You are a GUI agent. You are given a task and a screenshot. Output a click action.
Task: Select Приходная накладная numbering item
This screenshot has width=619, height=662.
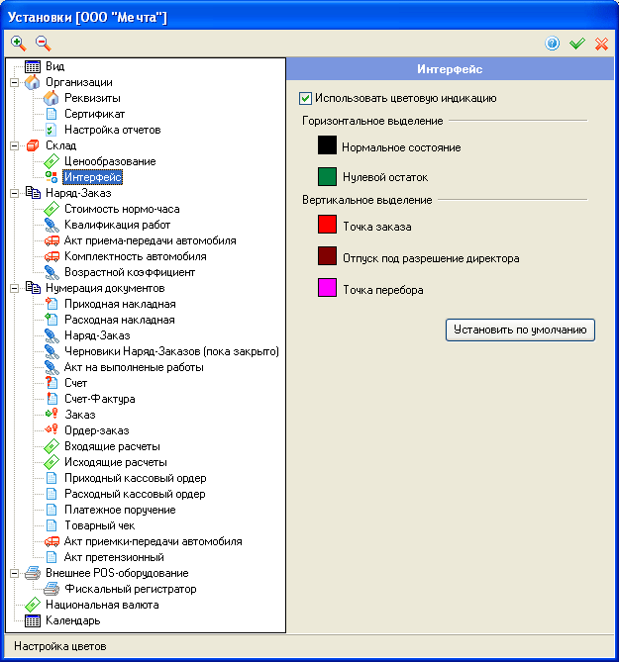tap(120, 304)
